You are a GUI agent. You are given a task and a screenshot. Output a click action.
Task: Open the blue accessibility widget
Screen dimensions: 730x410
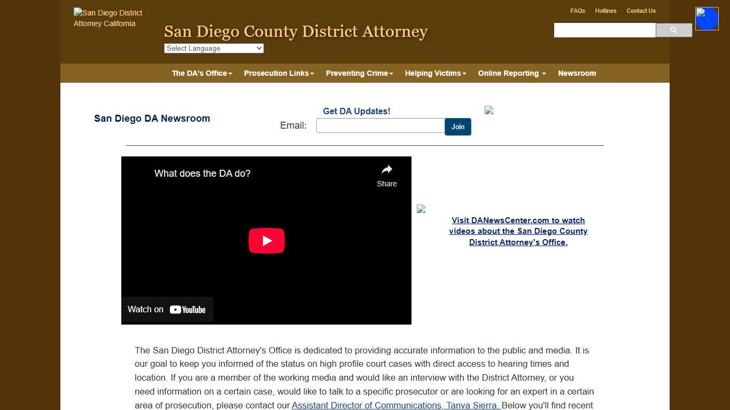pyautogui.click(x=706, y=18)
